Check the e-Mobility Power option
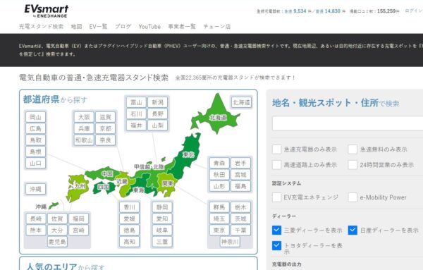 (352, 197)
